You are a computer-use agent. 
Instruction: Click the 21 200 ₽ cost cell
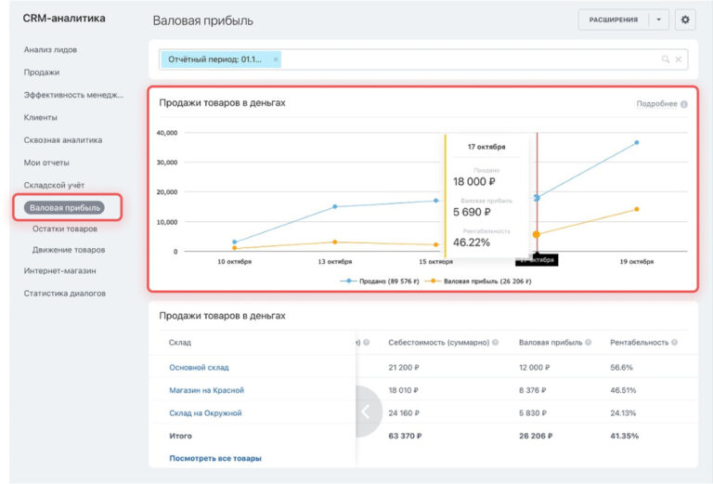(403, 368)
